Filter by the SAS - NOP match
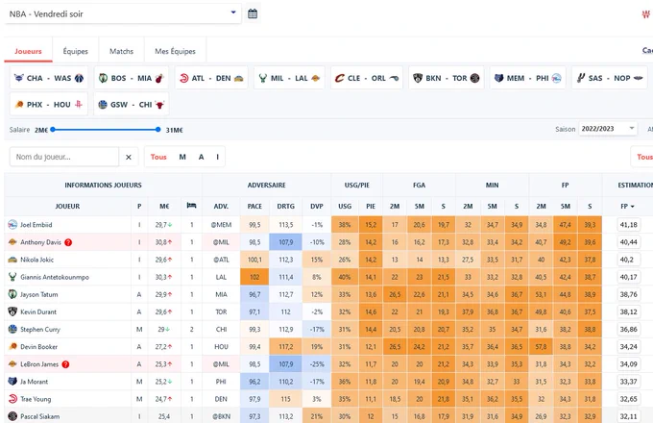Screen dimensions: 653x423 pos(610,78)
